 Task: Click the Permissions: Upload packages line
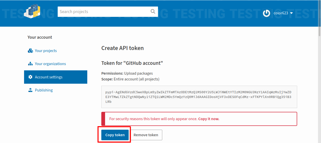click(x=127, y=73)
